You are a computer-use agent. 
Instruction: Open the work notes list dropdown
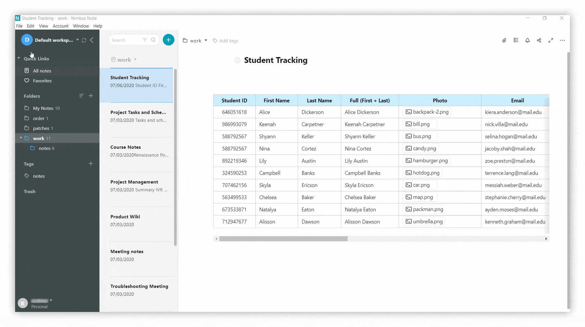tap(135, 59)
